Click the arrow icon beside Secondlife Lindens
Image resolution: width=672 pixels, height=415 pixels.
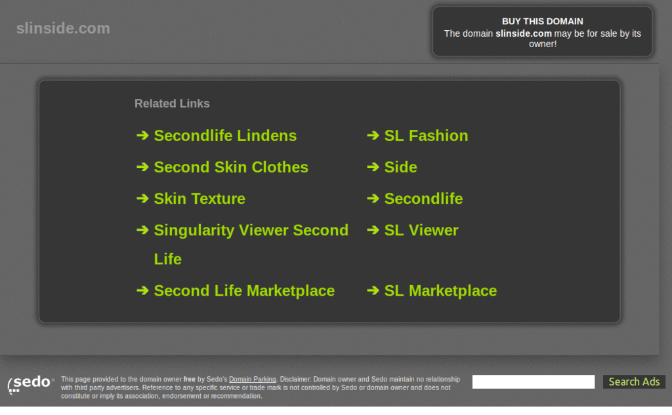(142, 136)
